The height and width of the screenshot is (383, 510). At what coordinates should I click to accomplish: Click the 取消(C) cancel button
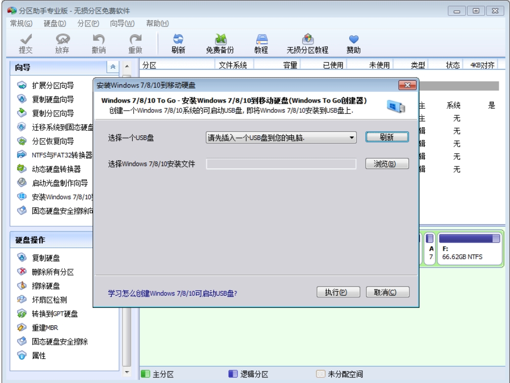click(x=387, y=292)
